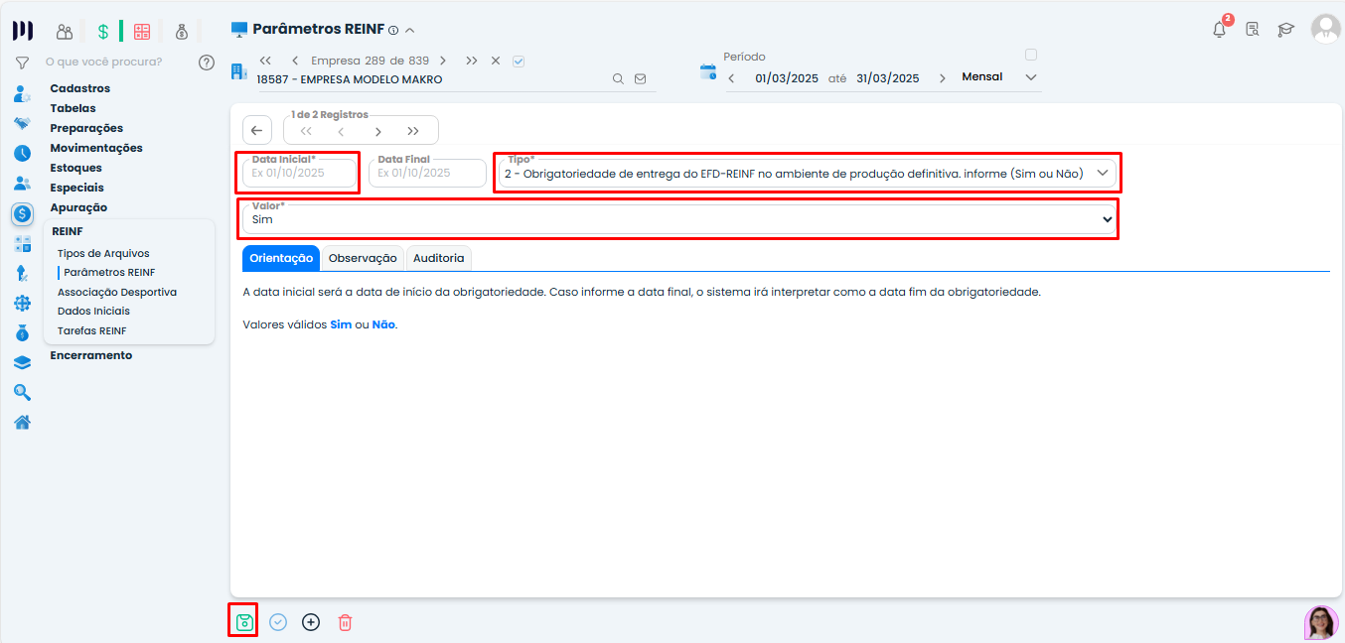Click the home icon in sidebar
Viewport: 1345px width, 643px height.
pos(22,422)
